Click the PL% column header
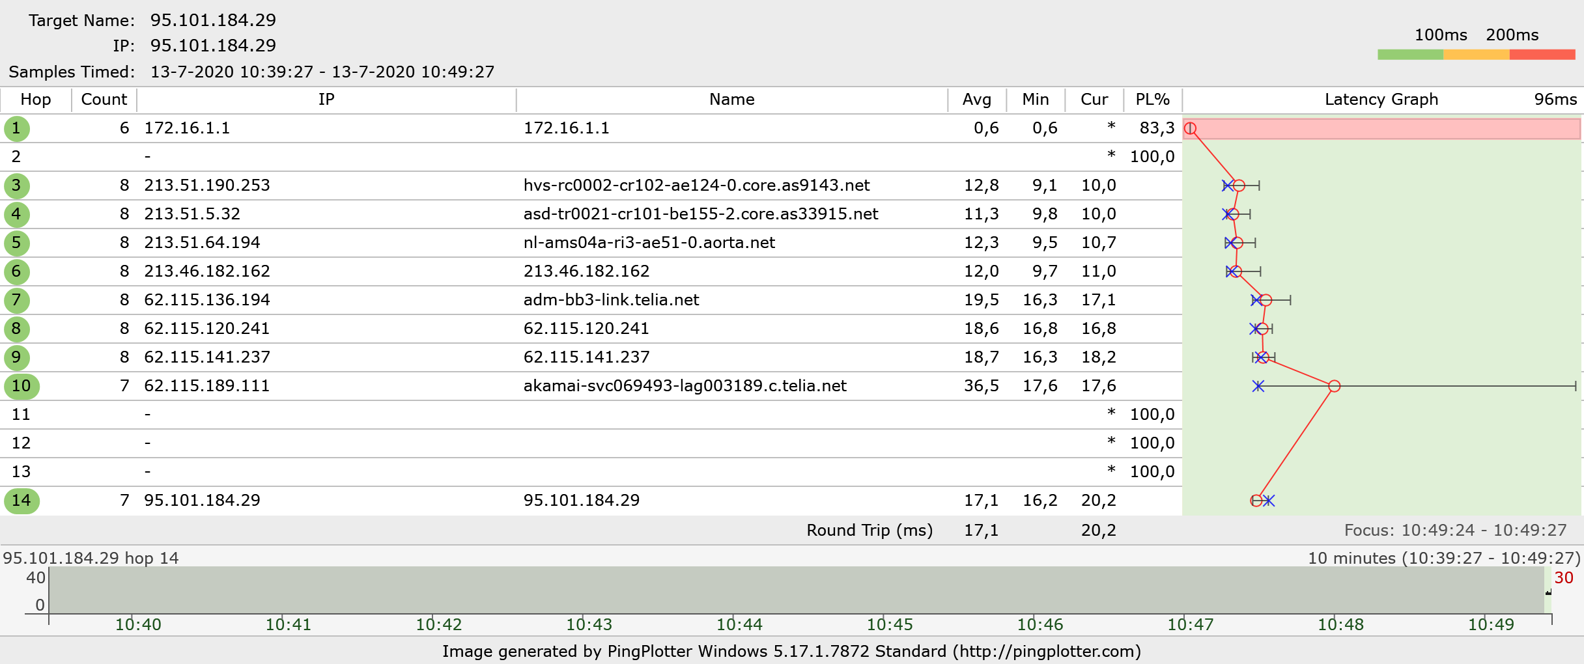1584x664 pixels. (x=1152, y=100)
